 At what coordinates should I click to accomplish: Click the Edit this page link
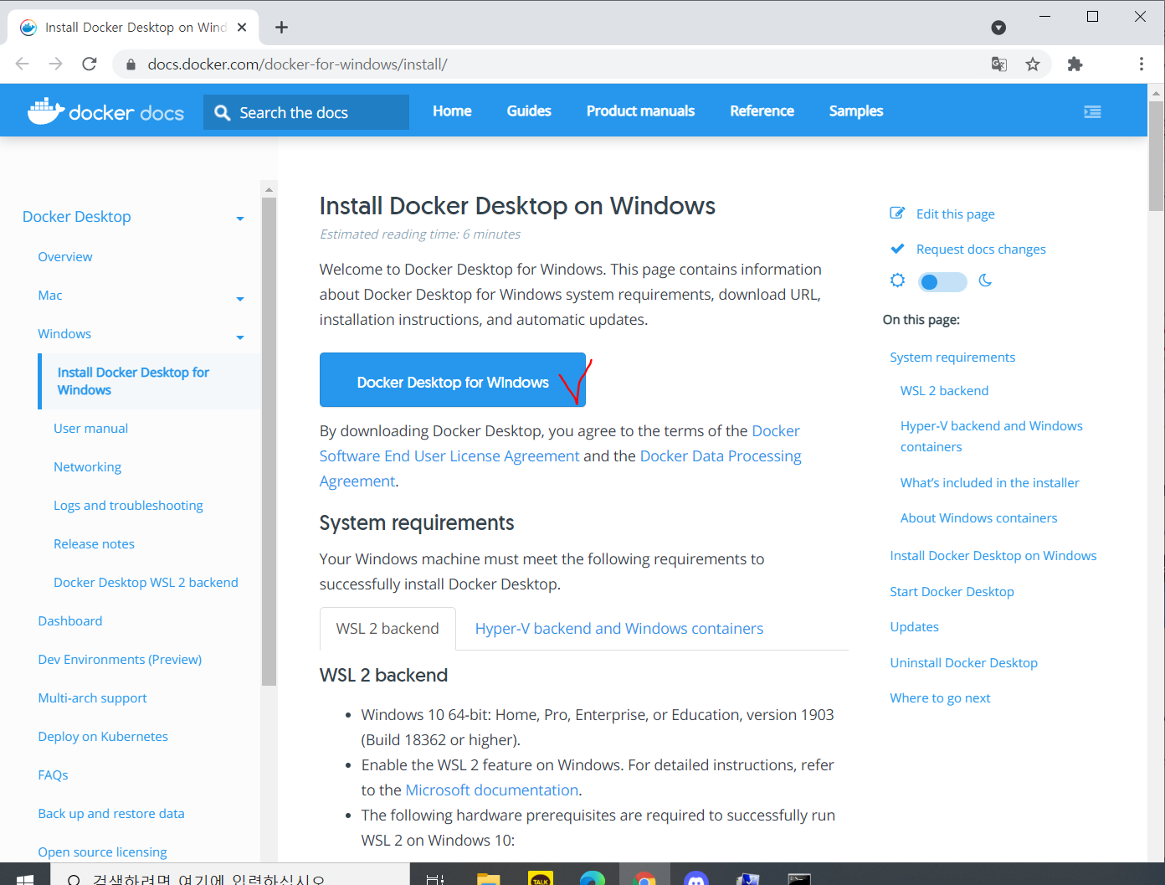pyautogui.click(x=956, y=214)
